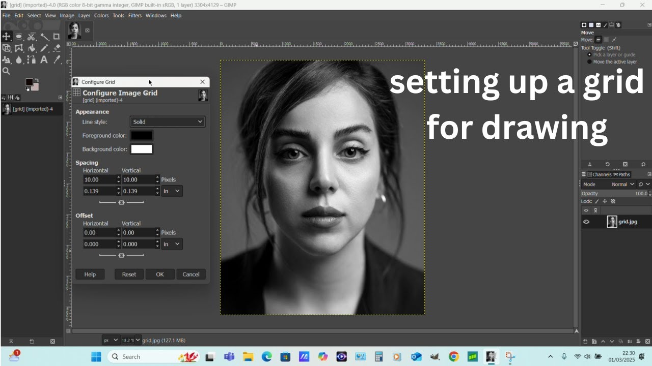Hide the grid.jpg layer with eye icon
The width and height of the screenshot is (652, 366).
(x=586, y=222)
